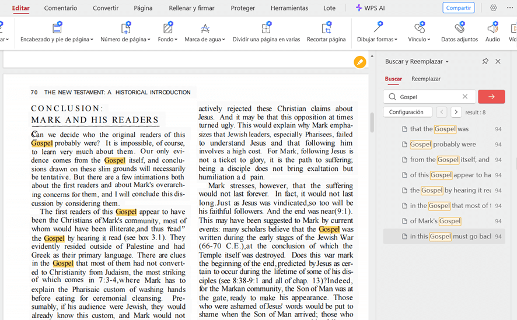Select the Marca de agua tool
The image size is (517, 320).
click(x=205, y=28)
